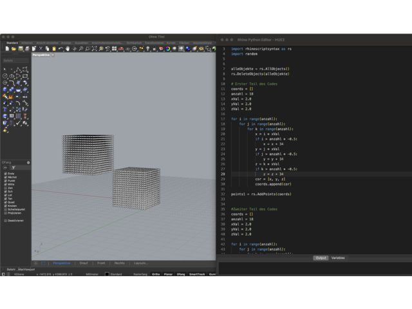Toggle the Mitte object snap checkbox
This screenshot has height=309, width=412.
click(x=6, y=185)
